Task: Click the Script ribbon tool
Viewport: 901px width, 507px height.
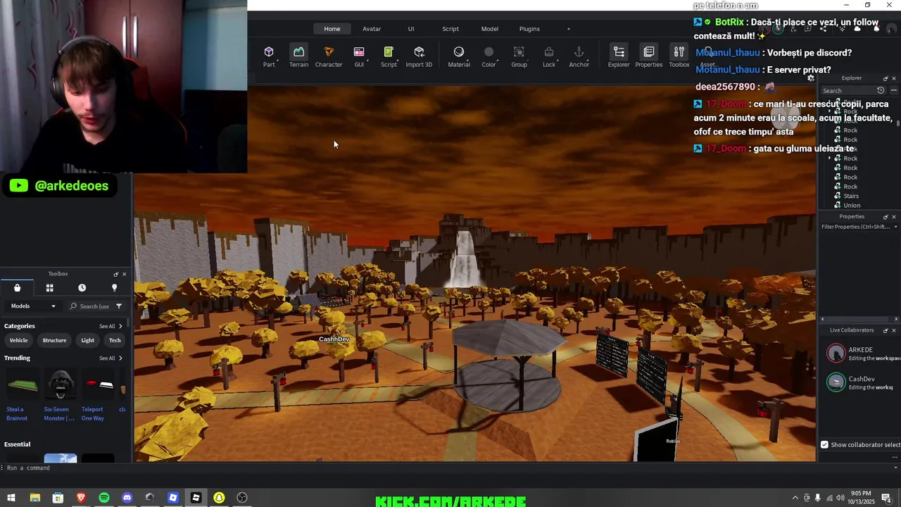Action: (389, 56)
